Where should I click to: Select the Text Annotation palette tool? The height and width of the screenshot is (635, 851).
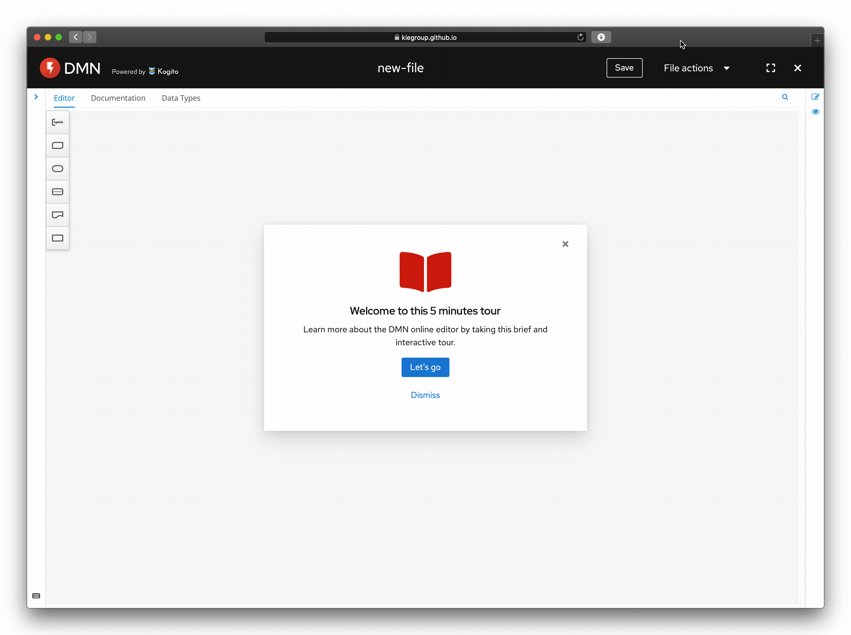tap(58, 122)
